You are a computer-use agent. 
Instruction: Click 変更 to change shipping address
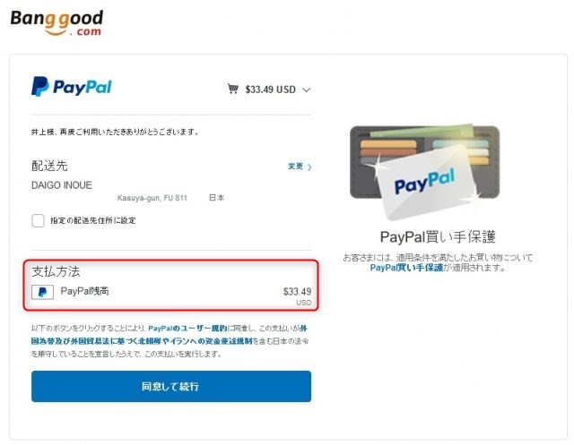(x=295, y=167)
